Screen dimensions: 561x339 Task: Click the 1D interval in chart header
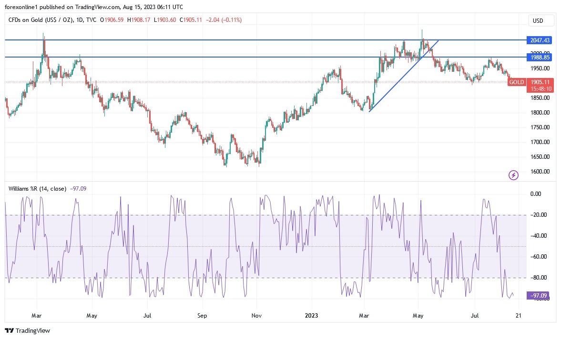[81, 19]
